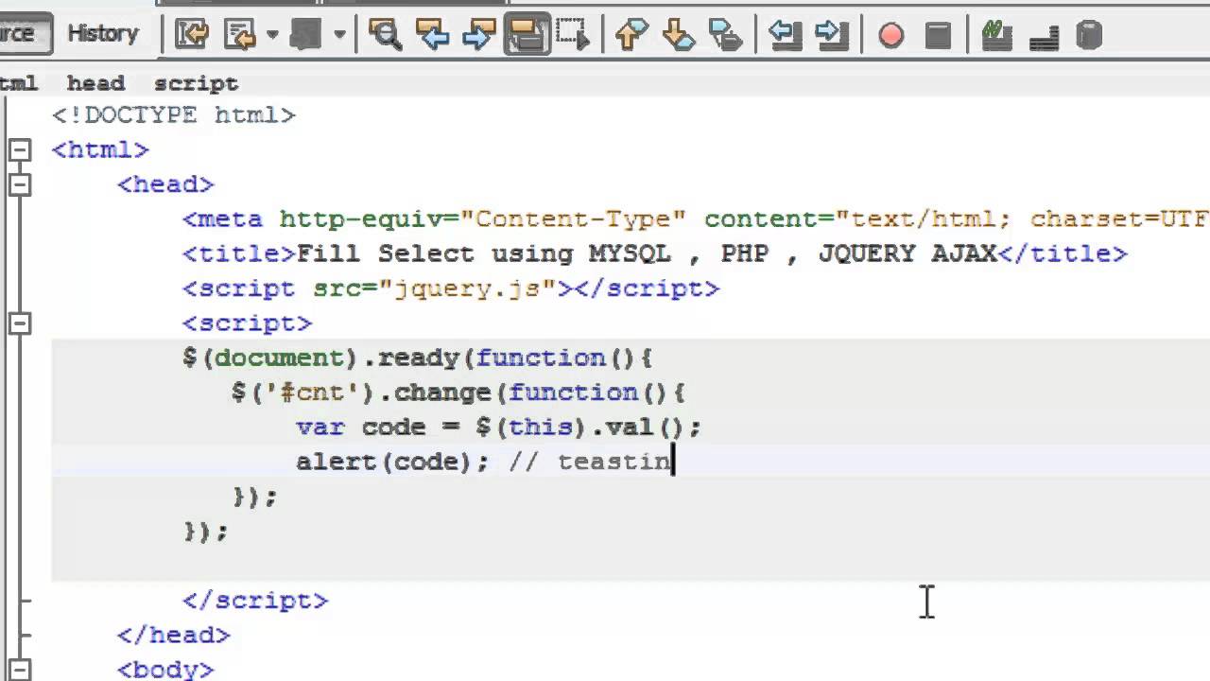Jump to next occurrence (right arrow)

[479, 35]
